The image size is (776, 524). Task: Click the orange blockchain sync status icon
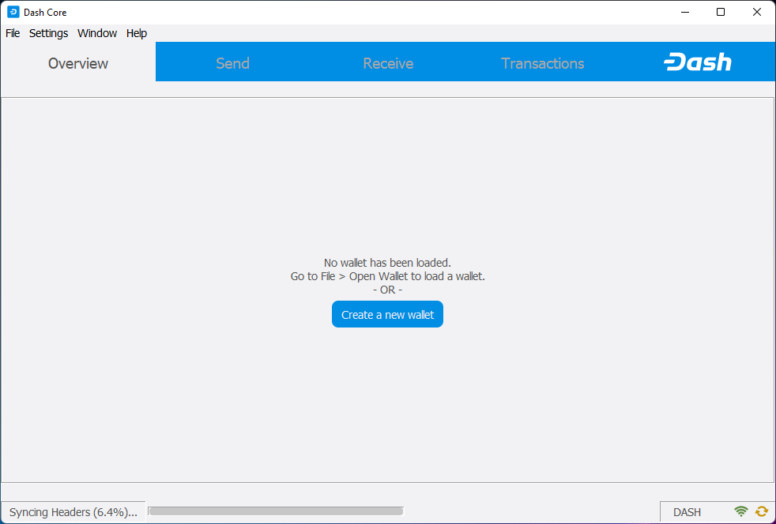762,511
